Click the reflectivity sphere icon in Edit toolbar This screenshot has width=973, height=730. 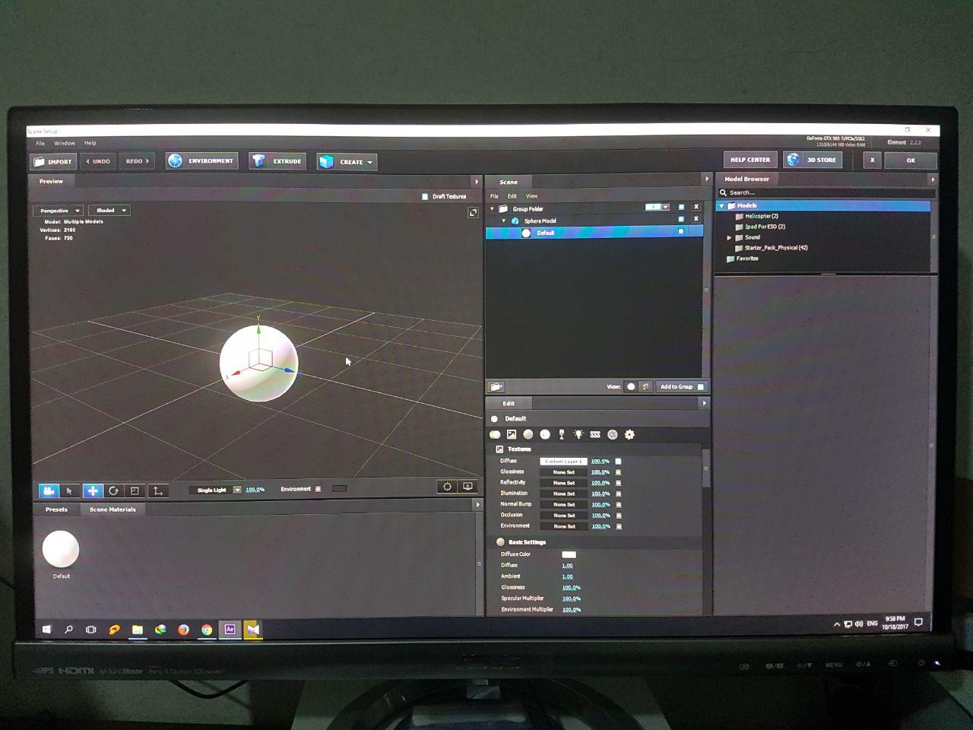pyautogui.click(x=545, y=434)
